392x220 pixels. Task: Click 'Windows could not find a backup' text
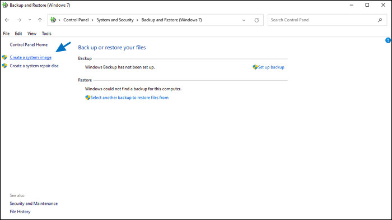tap(133, 89)
